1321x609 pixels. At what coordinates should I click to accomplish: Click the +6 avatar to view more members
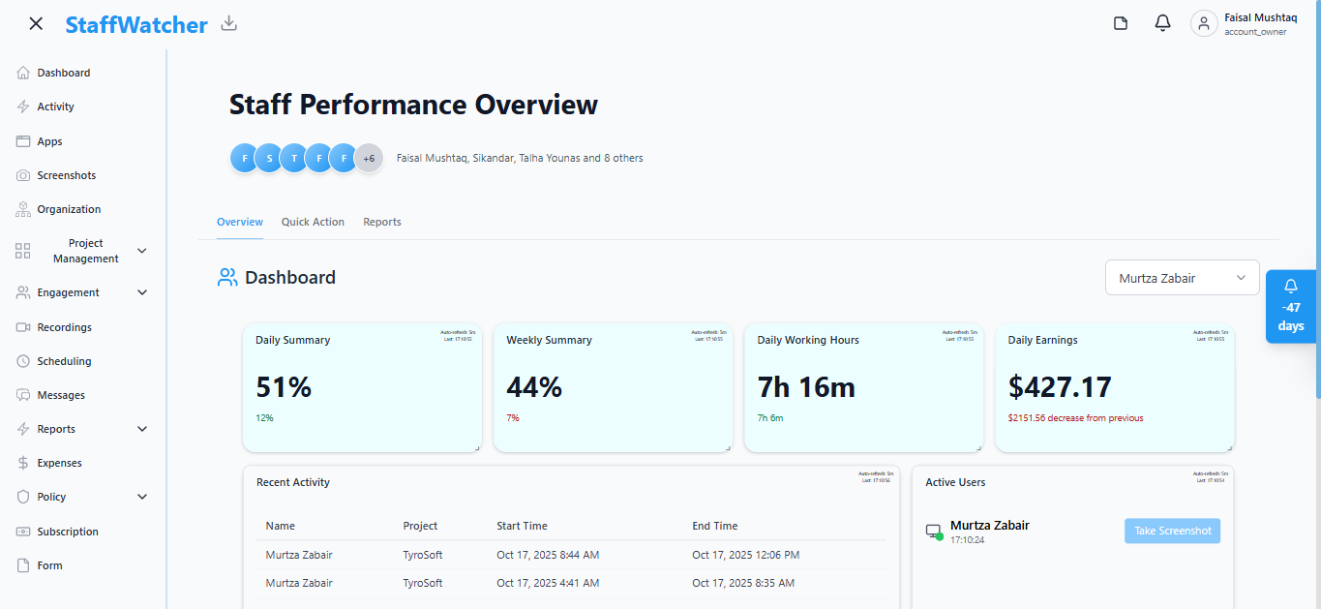tap(368, 158)
